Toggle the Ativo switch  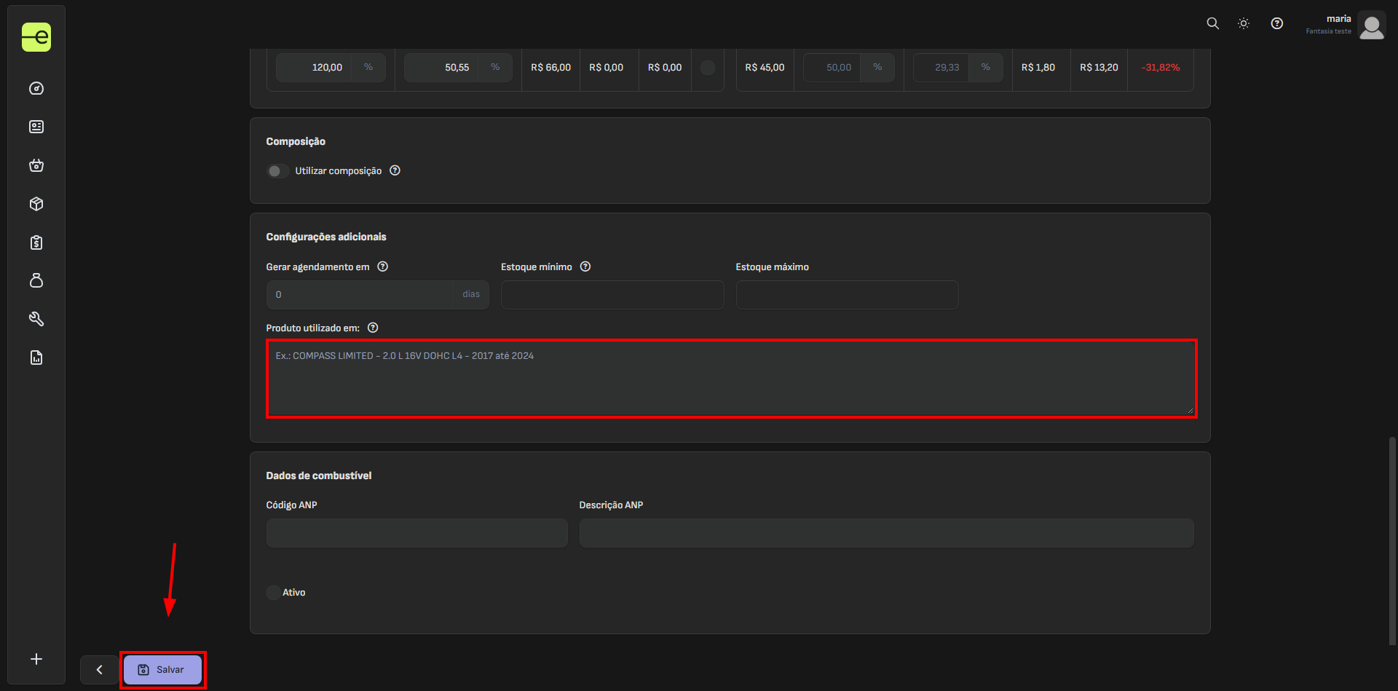pyautogui.click(x=274, y=593)
